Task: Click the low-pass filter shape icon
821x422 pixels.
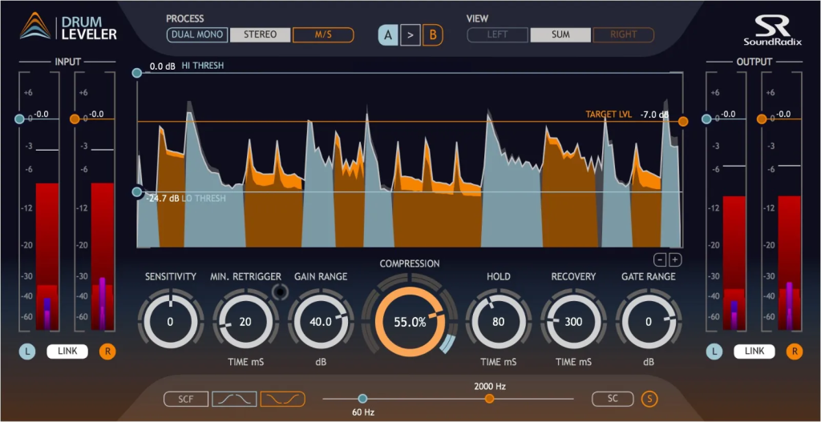Action: [234, 398]
